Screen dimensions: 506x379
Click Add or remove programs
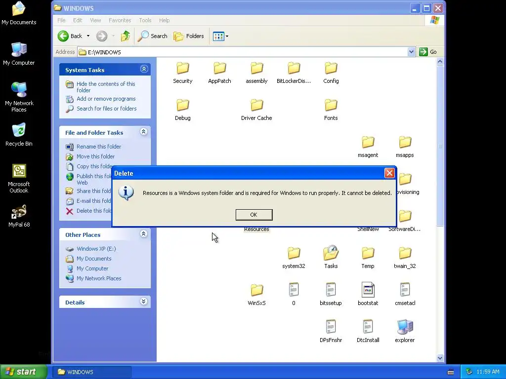106,99
